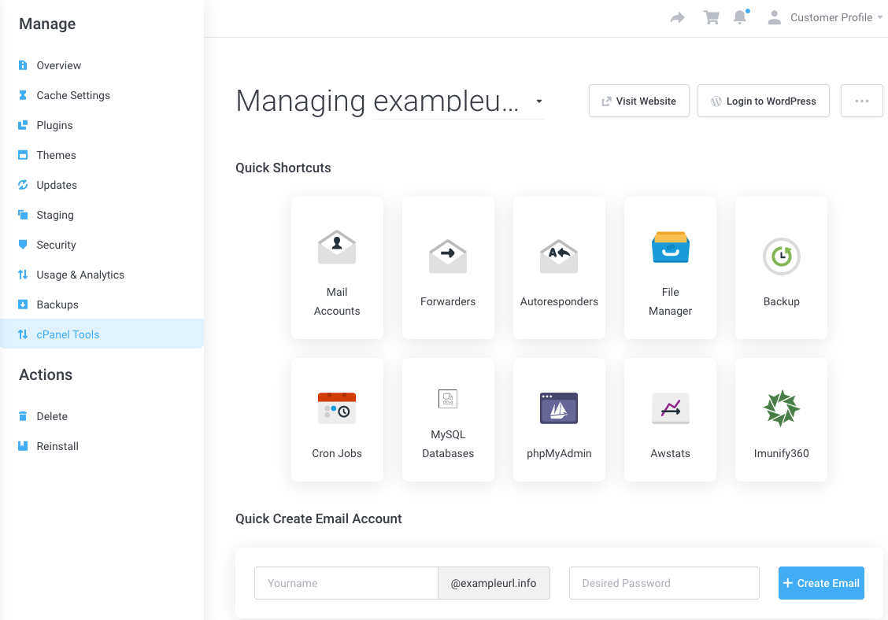Open the Staging sidebar item
Image resolution: width=888 pixels, height=620 pixels.
(x=55, y=215)
